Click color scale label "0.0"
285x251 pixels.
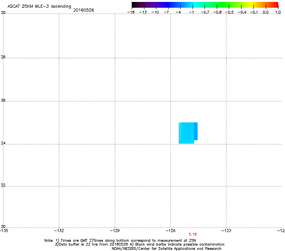click(266, 12)
